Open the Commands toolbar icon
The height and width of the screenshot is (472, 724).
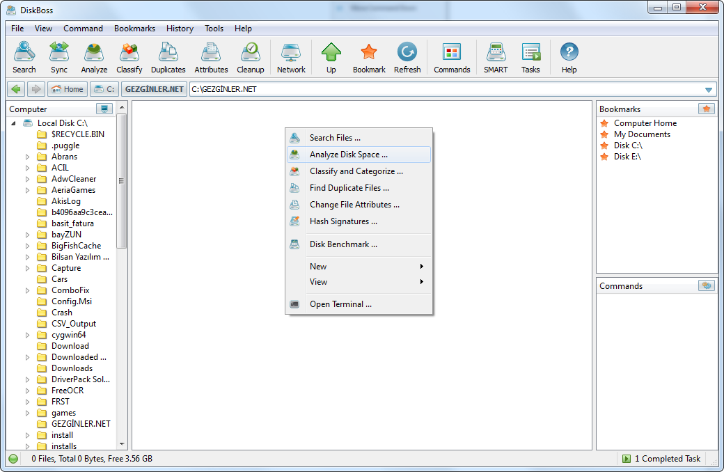[452, 58]
